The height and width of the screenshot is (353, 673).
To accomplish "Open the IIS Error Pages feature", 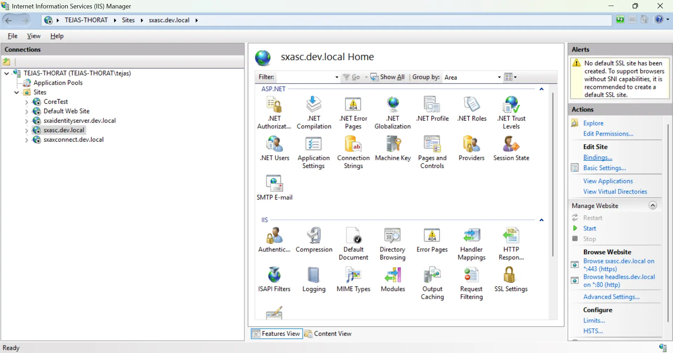I will click(x=432, y=240).
